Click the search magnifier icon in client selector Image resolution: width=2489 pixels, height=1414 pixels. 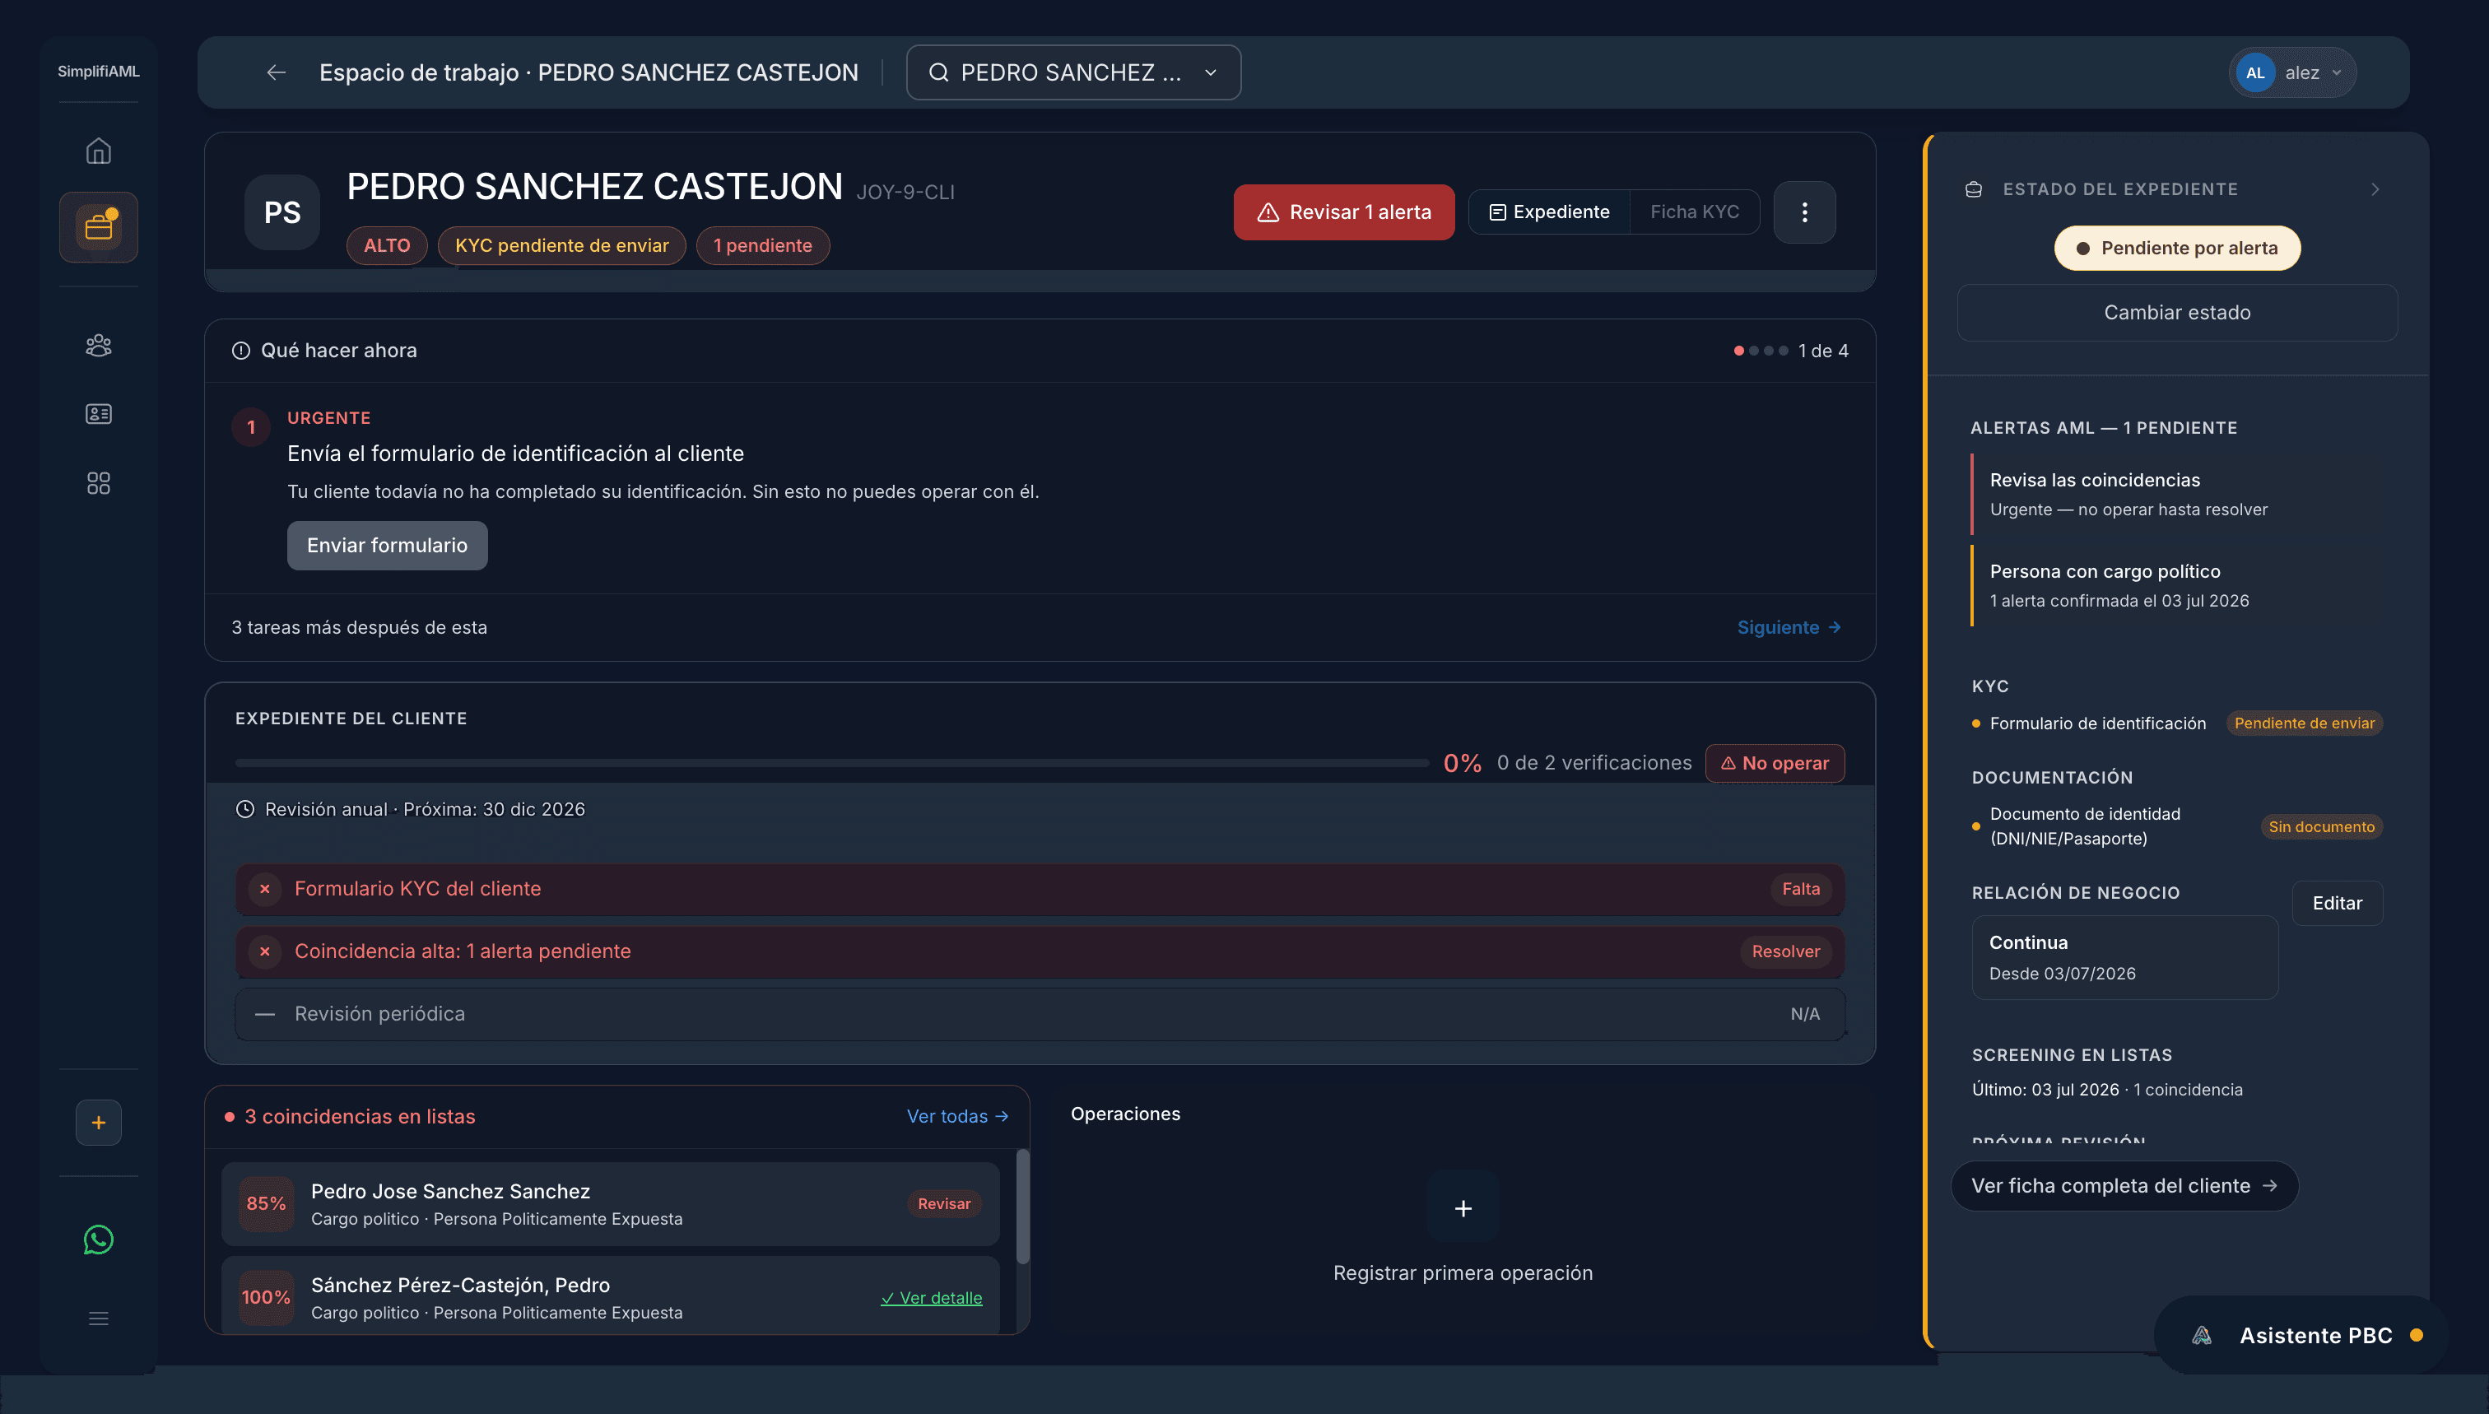click(x=938, y=72)
